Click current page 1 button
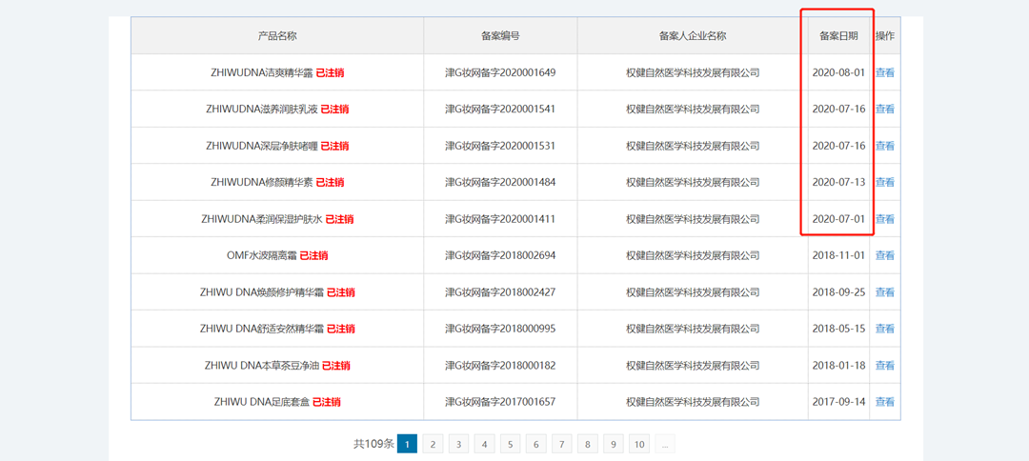Viewport: 1029px width, 461px height. tap(407, 444)
